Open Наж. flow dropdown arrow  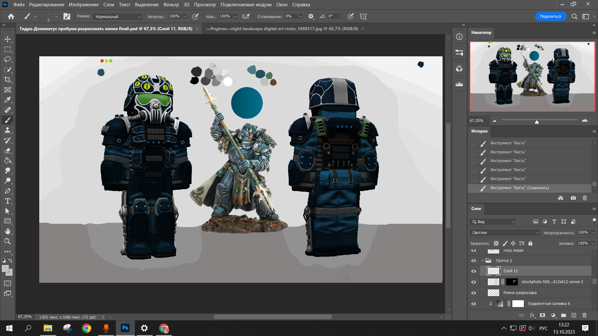pos(235,16)
